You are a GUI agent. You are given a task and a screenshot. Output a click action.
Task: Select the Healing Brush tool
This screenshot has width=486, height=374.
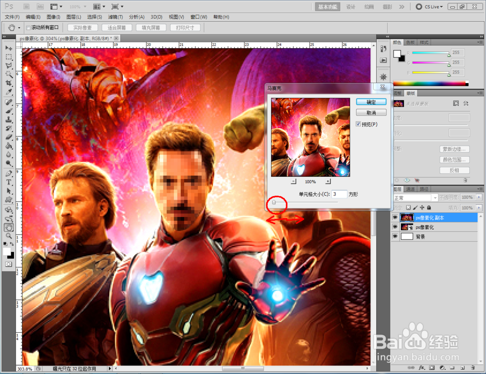9,102
